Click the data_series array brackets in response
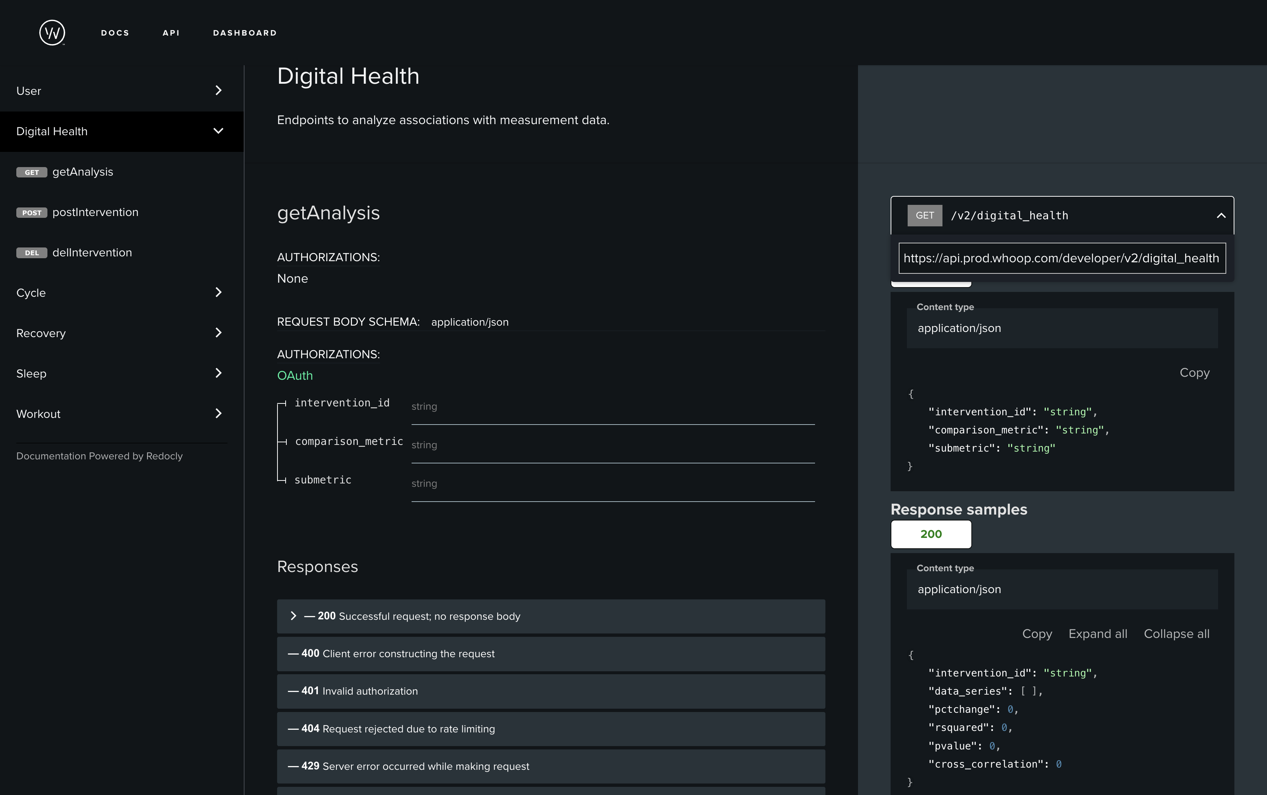This screenshot has width=1267, height=795. [x=1030, y=691]
